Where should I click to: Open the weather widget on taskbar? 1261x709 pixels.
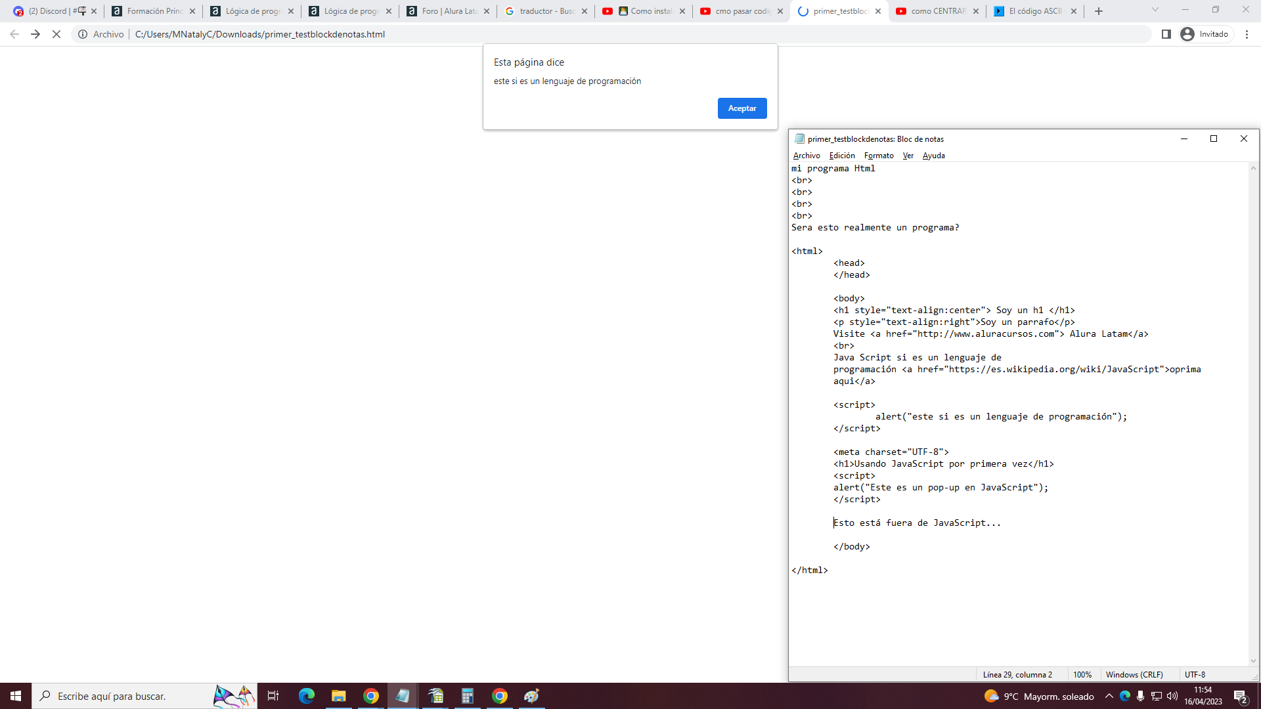point(1039,697)
